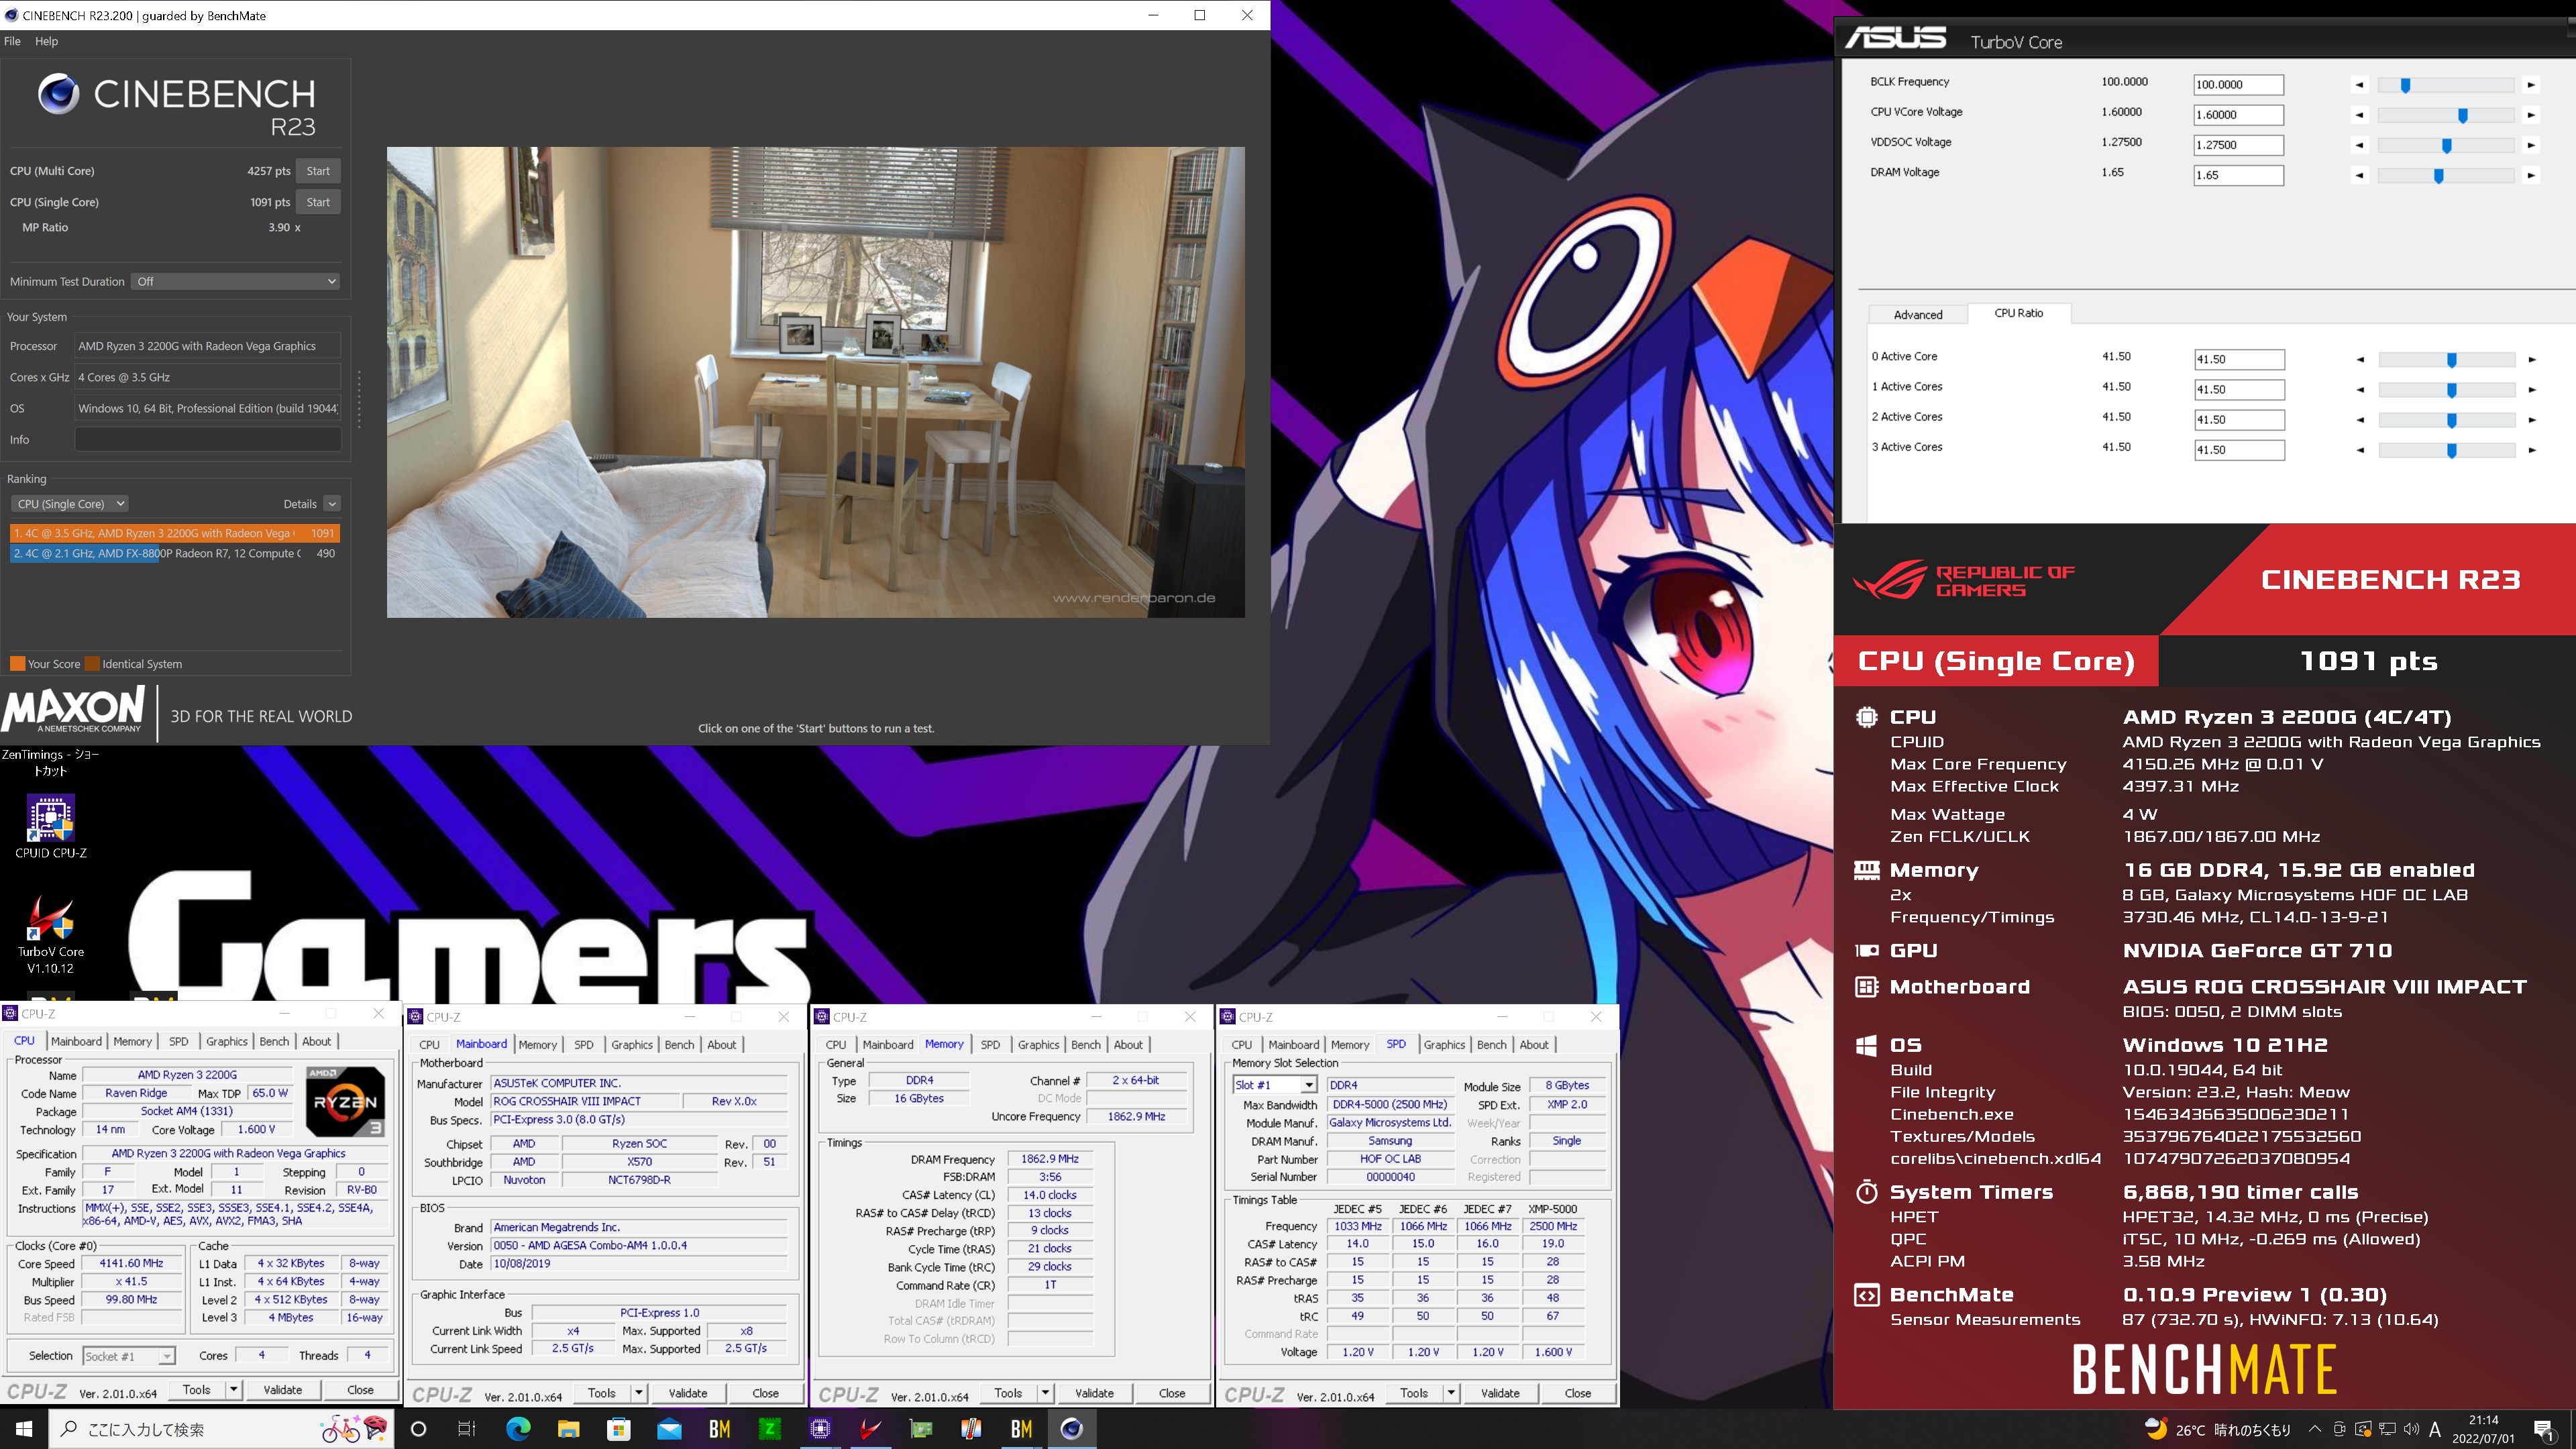Switch to CPU-Z taskbar icon
The image size is (2576, 1449).
pos(820,1429)
